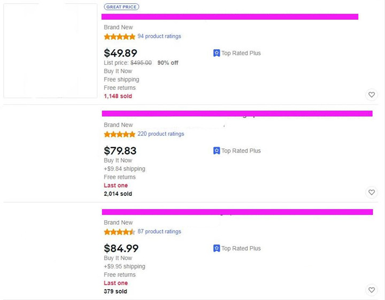The width and height of the screenshot is (385, 300).
Task: Click heart icon on $79.83 listing
Action: coord(372,192)
